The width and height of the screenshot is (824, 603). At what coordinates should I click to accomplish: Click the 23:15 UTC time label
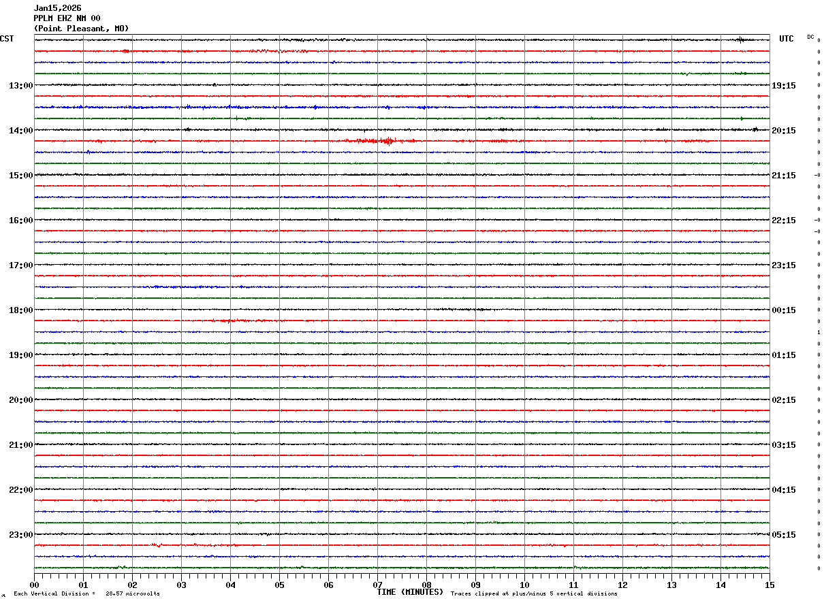coord(784,265)
